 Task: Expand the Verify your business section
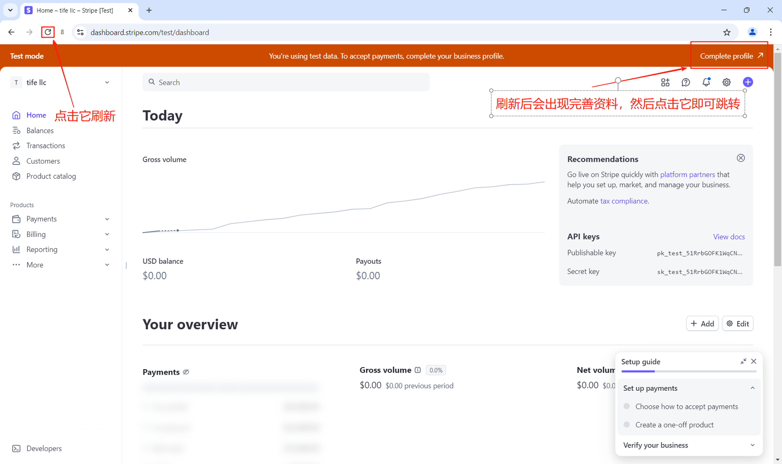coord(752,445)
